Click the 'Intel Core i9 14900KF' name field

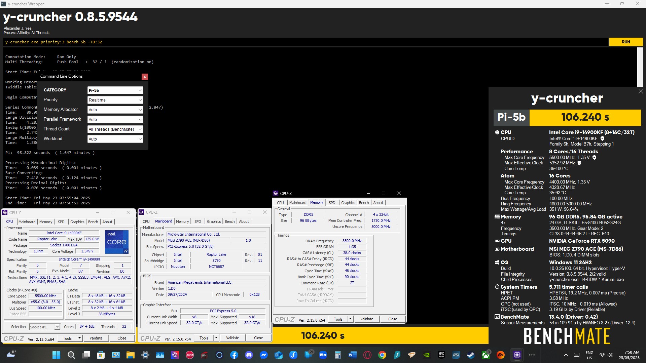(x=64, y=233)
